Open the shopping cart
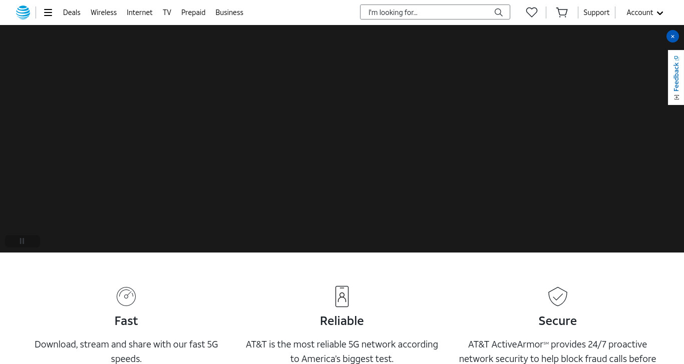The width and height of the screenshot is (684, 364). point(562,12)
